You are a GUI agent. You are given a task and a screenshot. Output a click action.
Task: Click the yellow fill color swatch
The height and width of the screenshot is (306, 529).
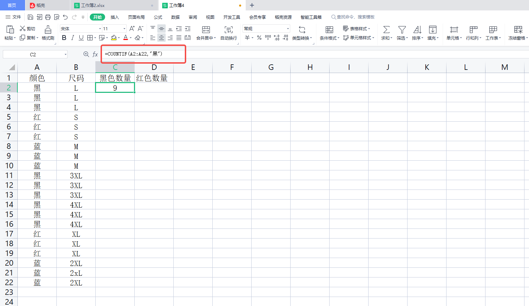(114, 38)
